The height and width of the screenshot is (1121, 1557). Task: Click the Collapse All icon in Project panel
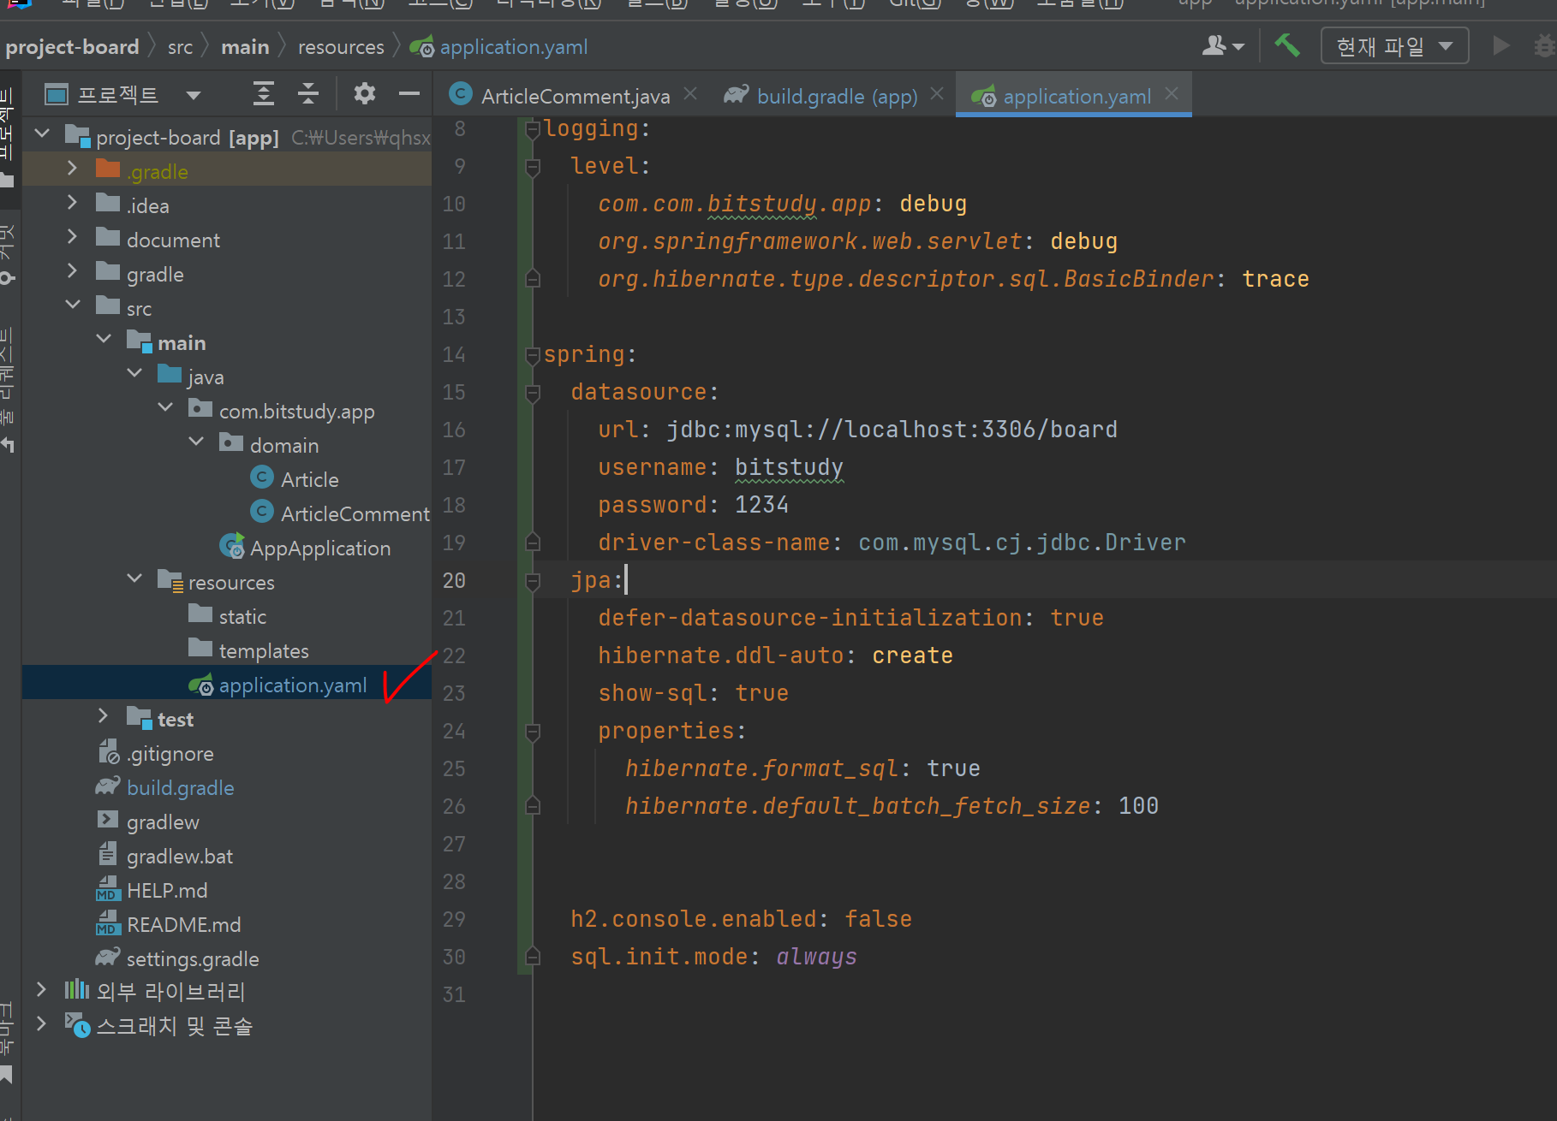[x=308, y=93]
